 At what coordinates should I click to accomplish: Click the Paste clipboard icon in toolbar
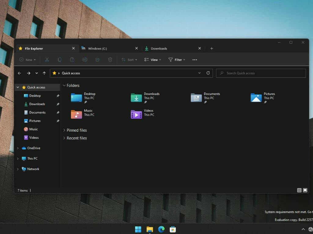pyautogui.click(x=72, y=60)
